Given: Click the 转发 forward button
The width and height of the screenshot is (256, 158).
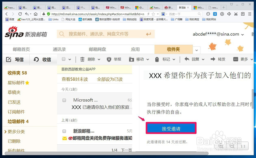Looking at the screenshot, I should click(218, 59).
